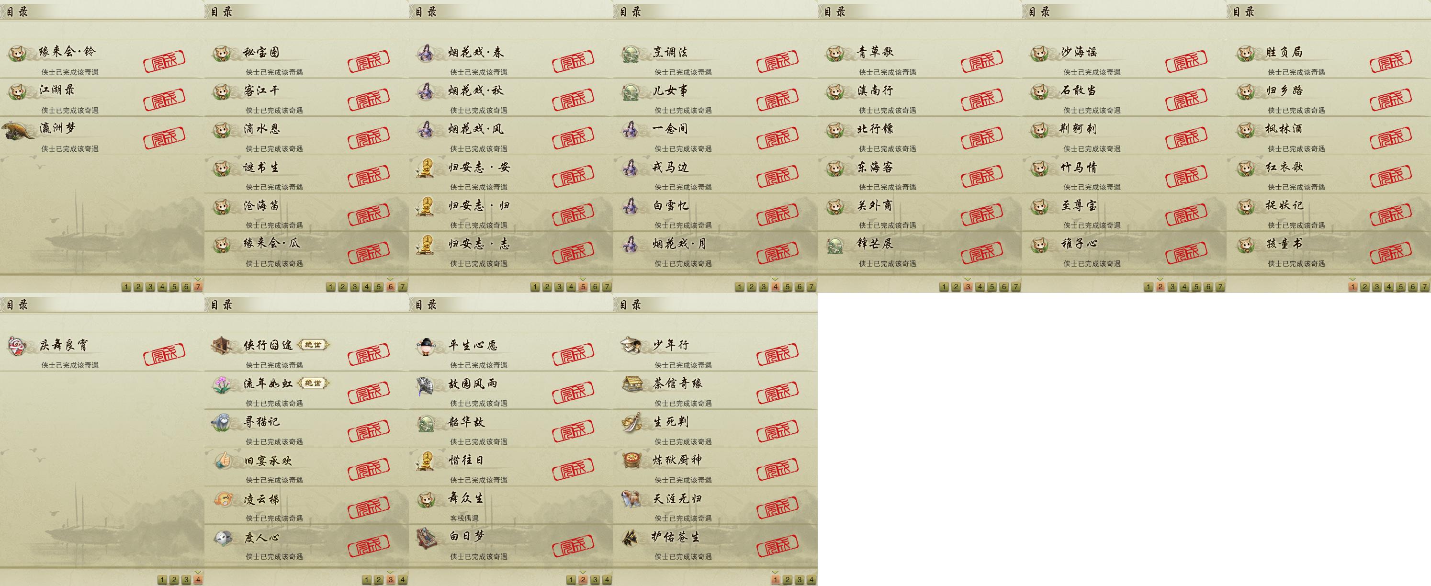
Task: Open the 侠行囧途 adventure entry
Action: click(306, 352)
